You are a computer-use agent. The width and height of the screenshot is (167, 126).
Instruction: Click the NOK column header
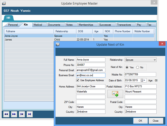point(108,31)
